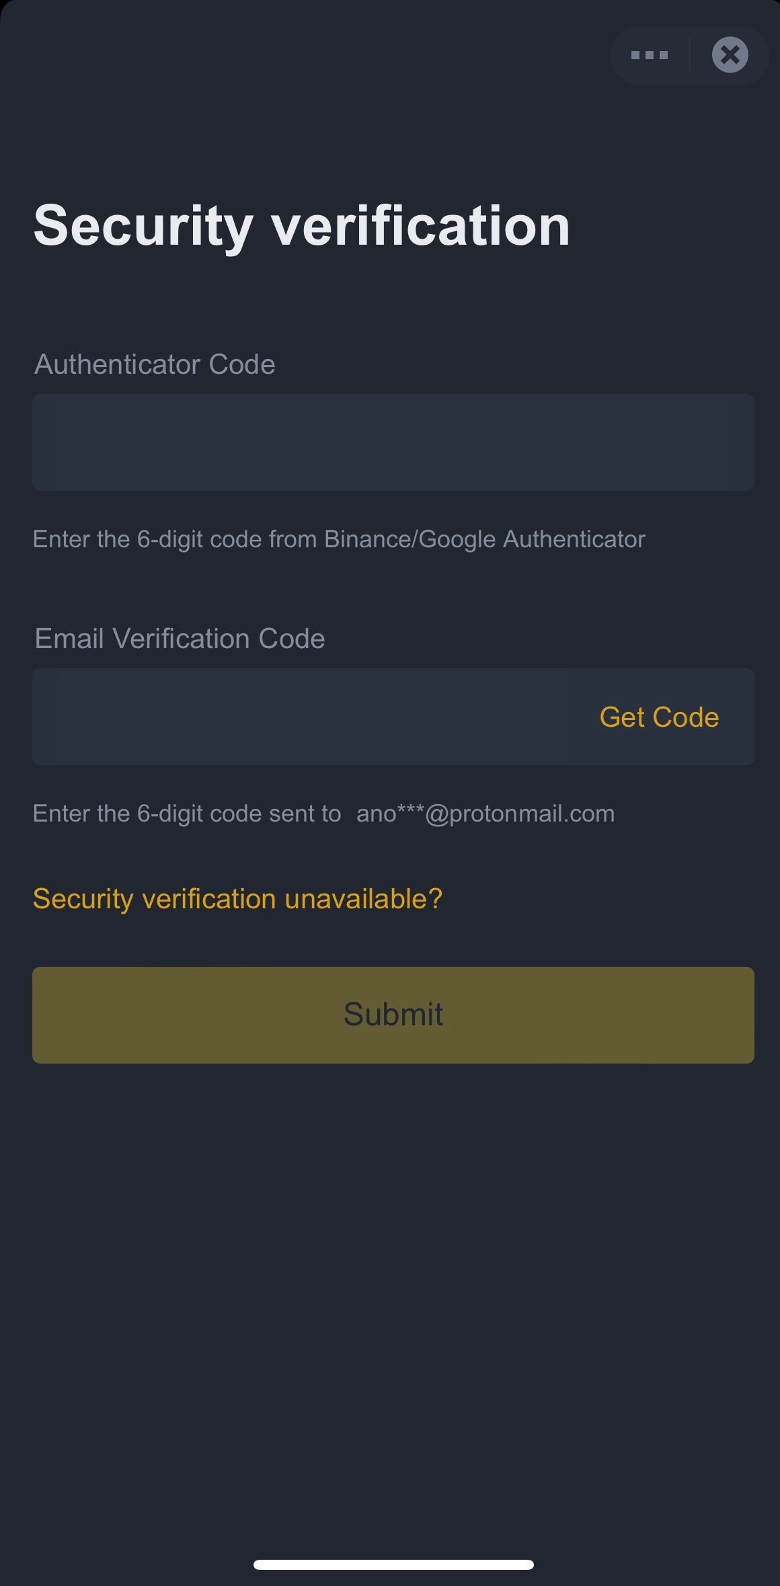Click the word "verification" in the page title
This screenshot has height=1586, width=780.
coord(420,226)
